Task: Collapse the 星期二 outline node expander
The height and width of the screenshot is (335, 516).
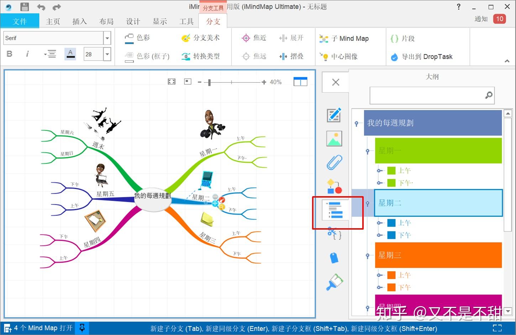Action: (368, 204)
